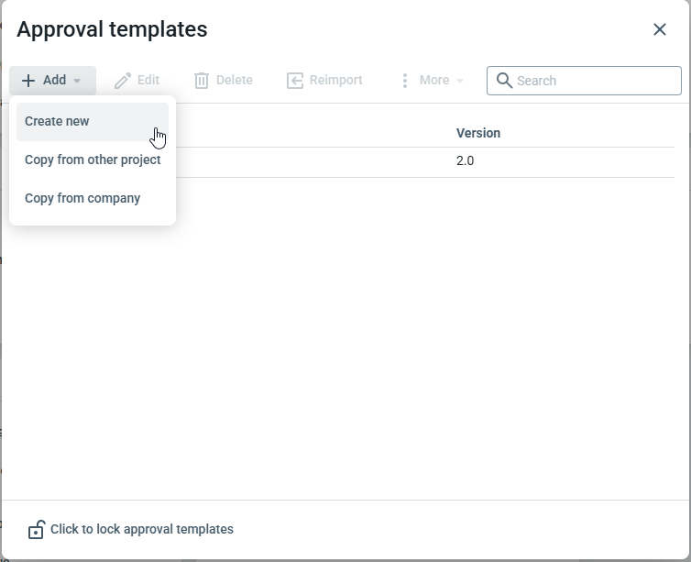Viewport: 691px width, 562px height.
Task: Close the Approval templates dialog
Action: [x=660, y=29]
